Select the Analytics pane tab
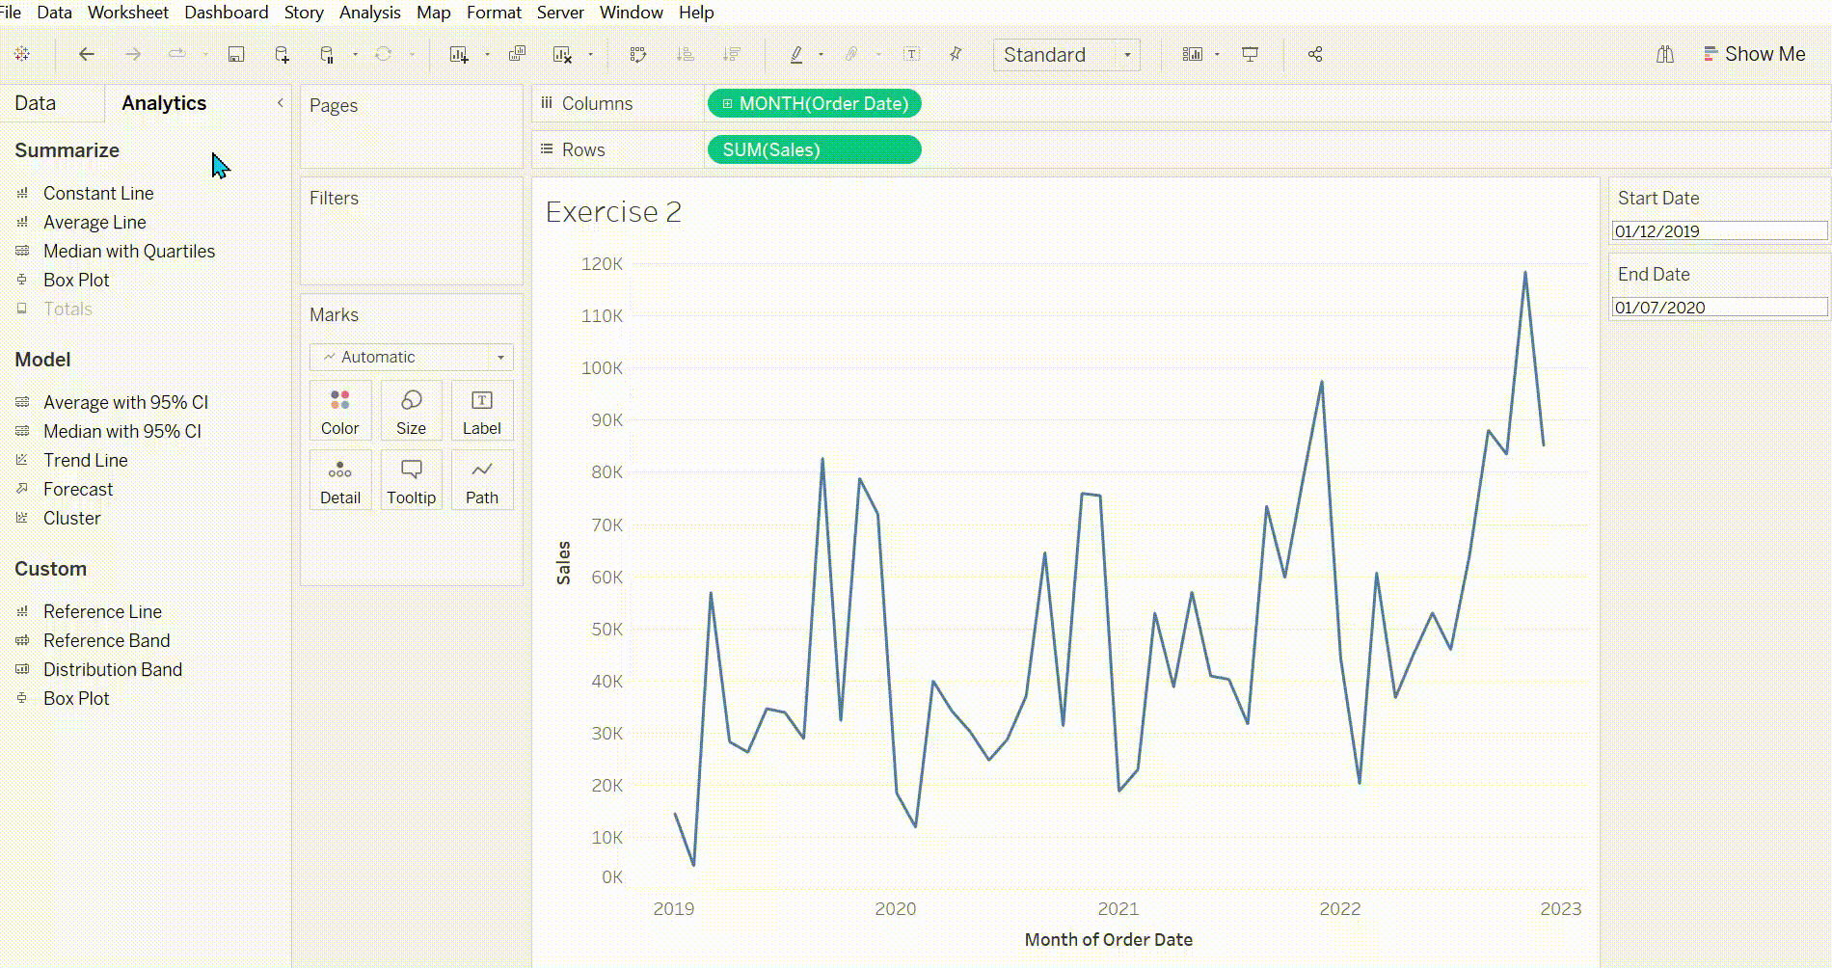 (x=164, y=103)
